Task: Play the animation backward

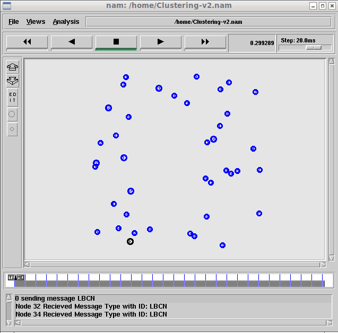Action: point(72,42)
